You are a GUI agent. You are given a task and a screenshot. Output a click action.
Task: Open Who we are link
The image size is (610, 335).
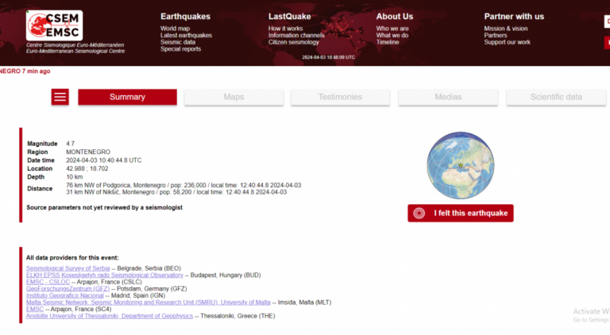pyautogui.click(x=392, y=29)
